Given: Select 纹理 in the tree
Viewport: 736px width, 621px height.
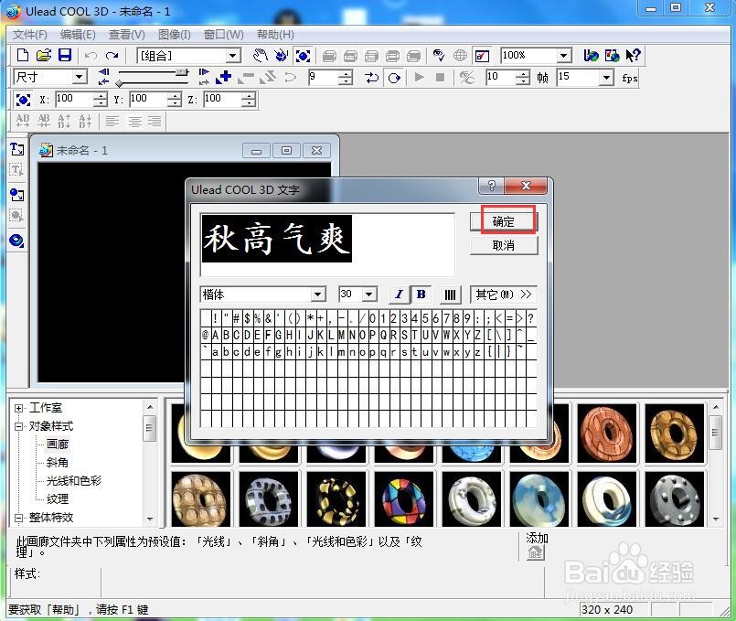Looking at the screenshot, I should (58, 499).
